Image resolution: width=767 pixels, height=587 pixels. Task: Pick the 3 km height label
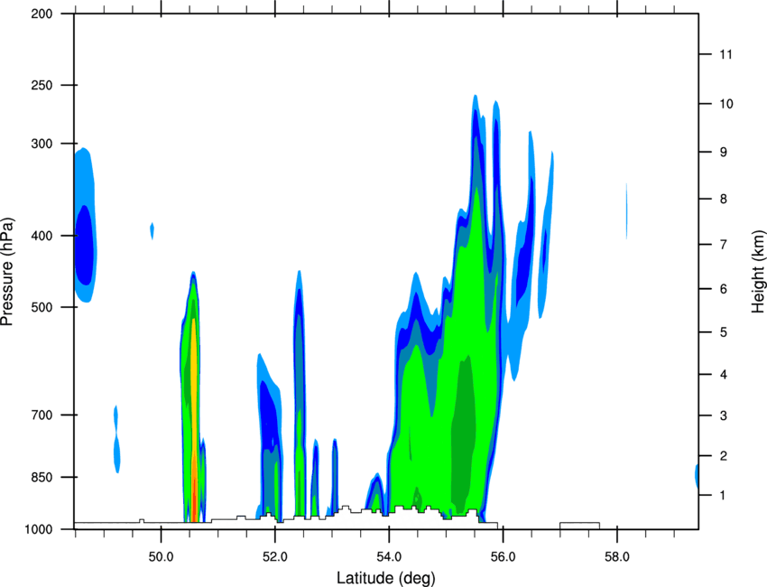(x=723, y=415)
